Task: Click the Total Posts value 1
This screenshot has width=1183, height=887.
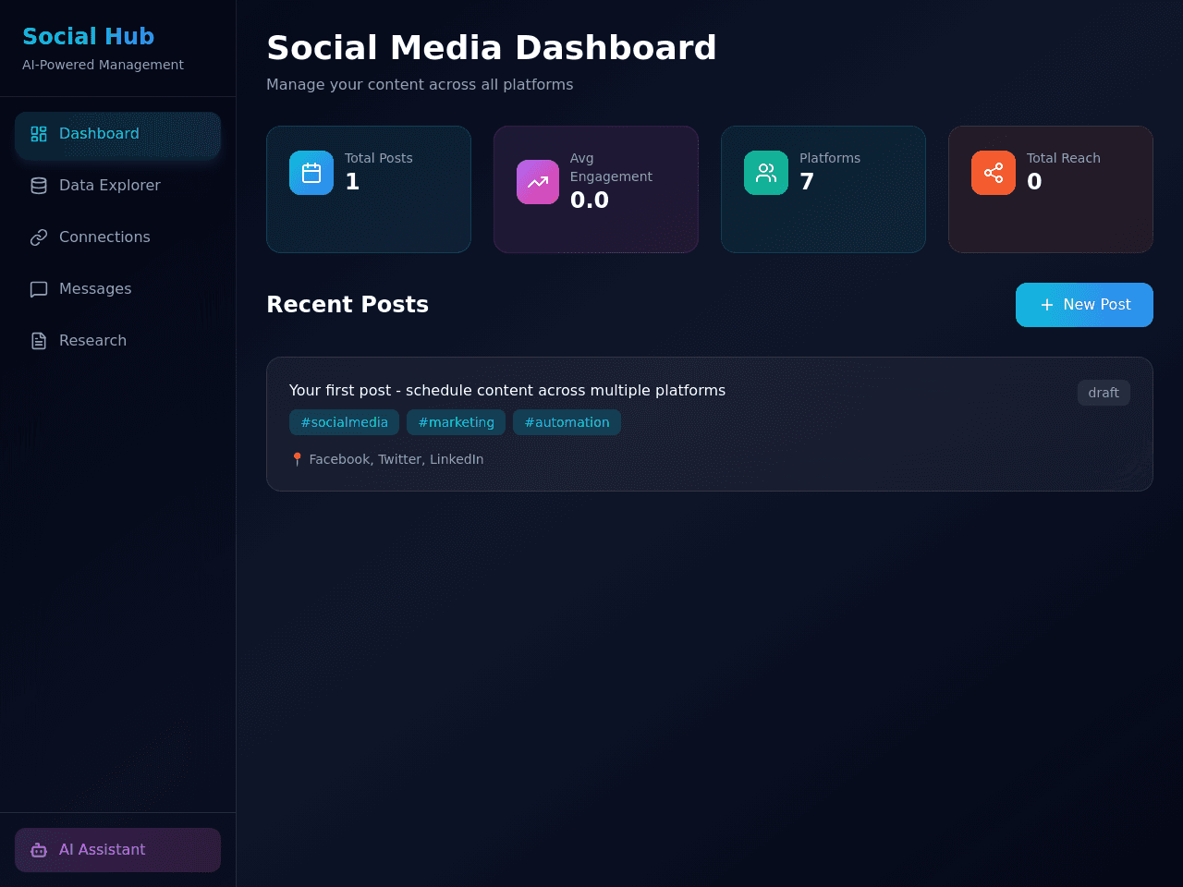Action: [352, 181]
